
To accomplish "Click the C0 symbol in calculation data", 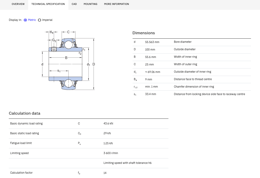I will [x=80, y=133].
